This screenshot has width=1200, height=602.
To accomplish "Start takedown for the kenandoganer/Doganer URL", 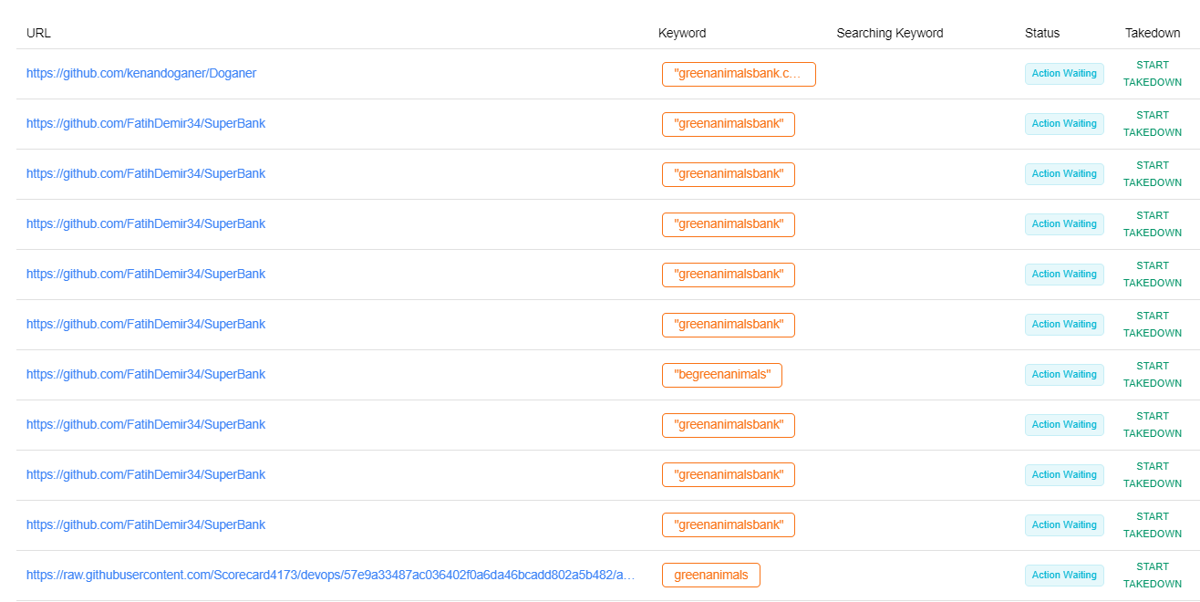I will coord(1153,74).
